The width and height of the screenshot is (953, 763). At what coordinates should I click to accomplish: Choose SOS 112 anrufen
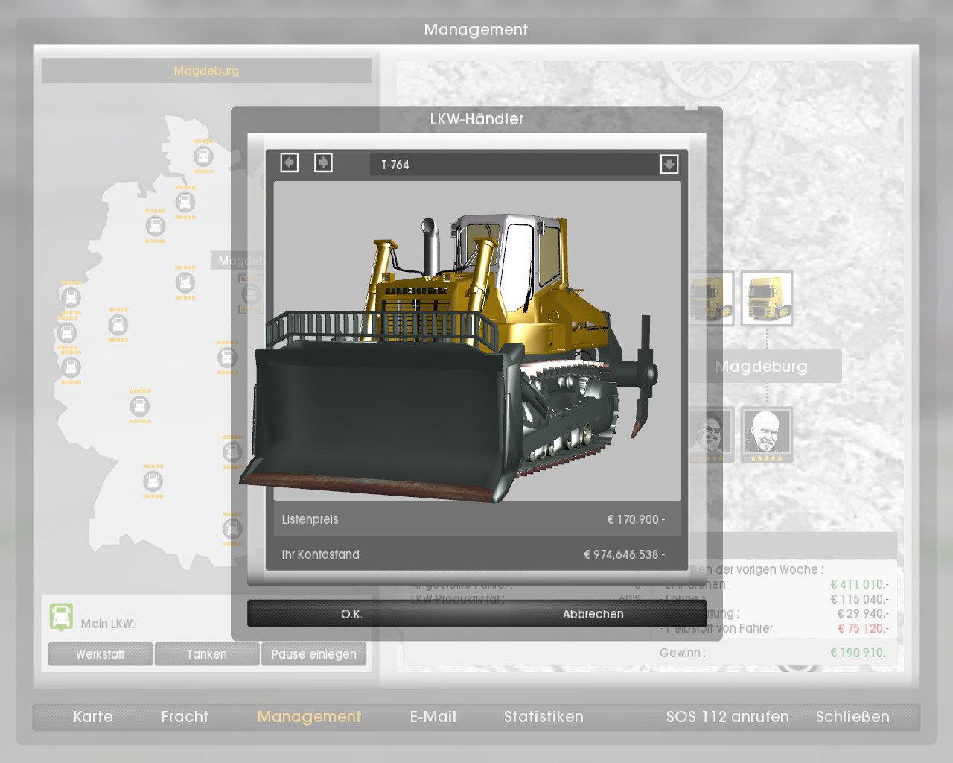coord(727,717)
